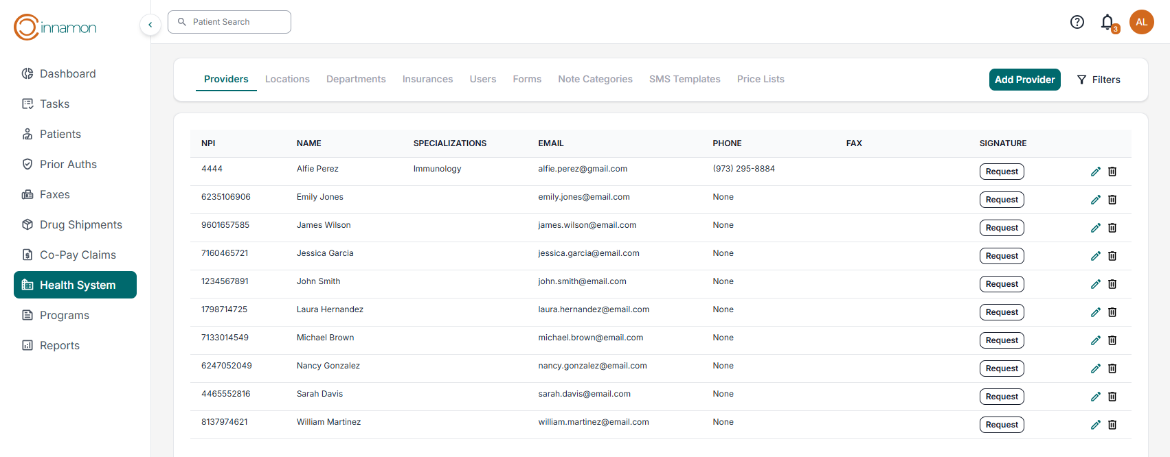Viewport: 1170px width, 457px height.
Task: Request signature for Jessica Garcia
Action: click(1002, 256)
